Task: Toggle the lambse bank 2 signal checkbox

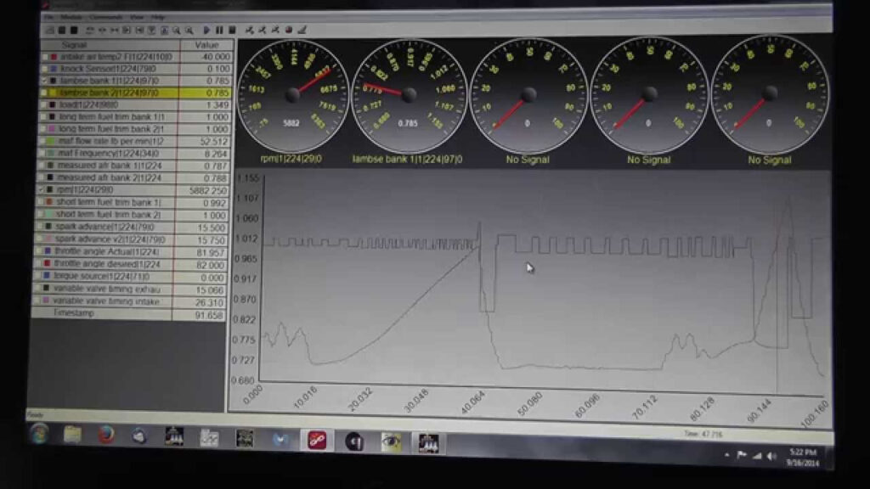Action: pyautogui.click(x=44, y=93)
